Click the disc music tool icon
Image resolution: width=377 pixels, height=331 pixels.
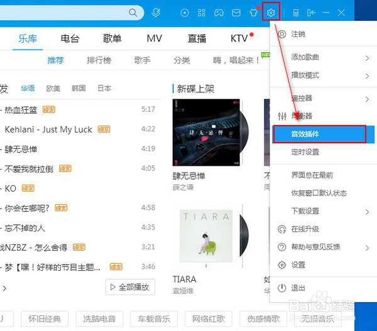click(185, 13)
